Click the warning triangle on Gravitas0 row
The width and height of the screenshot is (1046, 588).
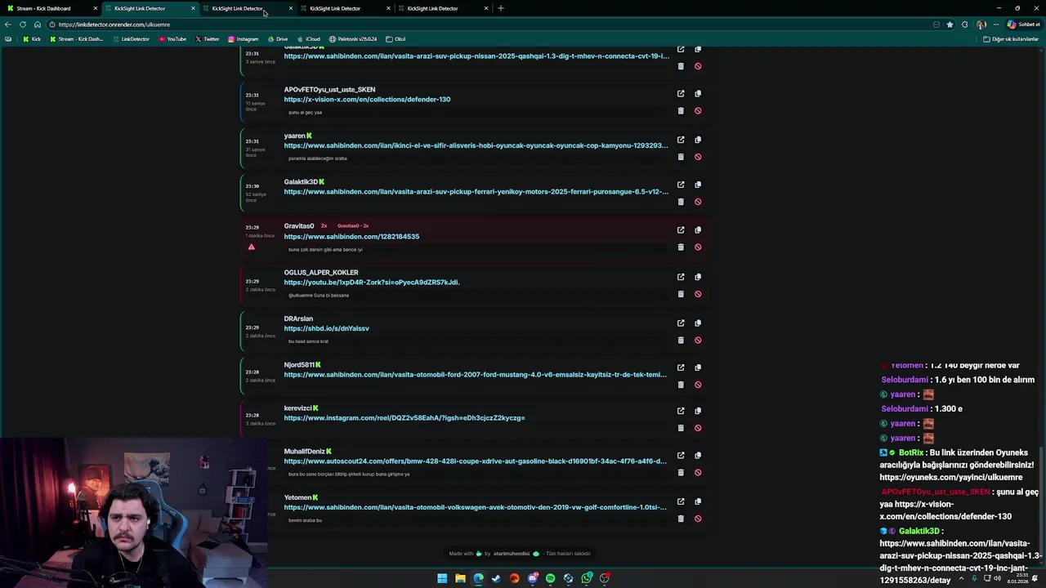pyautogui.click(x=251, y=247)
